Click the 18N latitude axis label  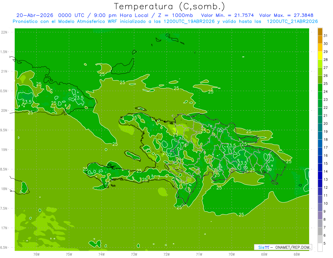(x=4, y=189)
